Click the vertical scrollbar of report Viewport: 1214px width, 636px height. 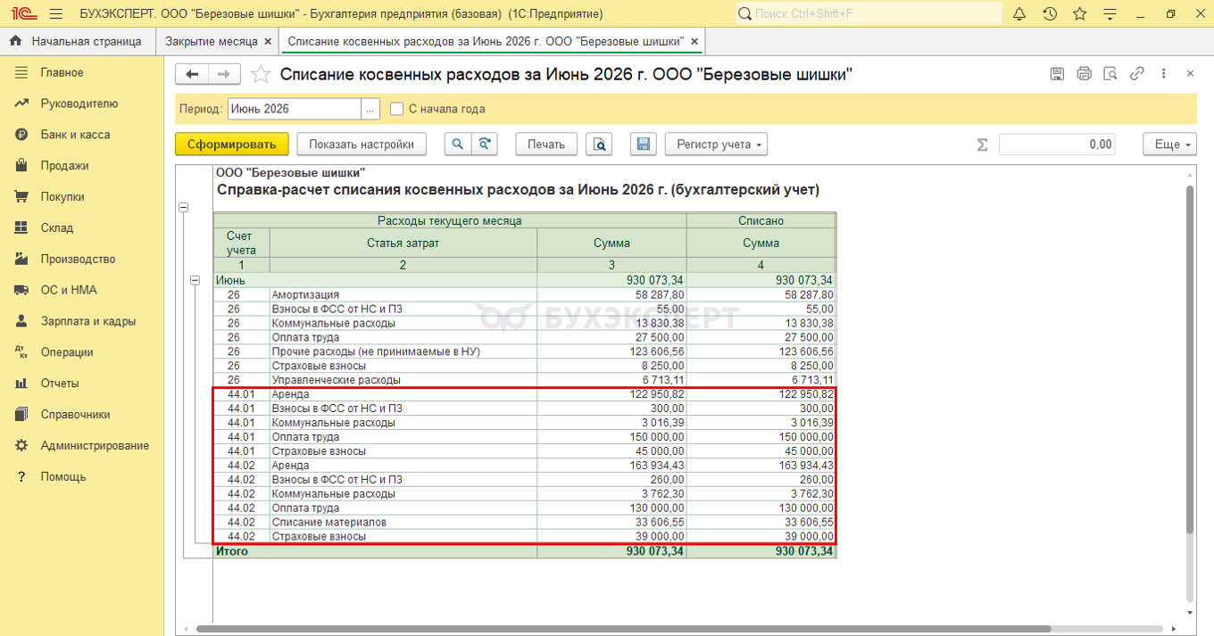1190,359
